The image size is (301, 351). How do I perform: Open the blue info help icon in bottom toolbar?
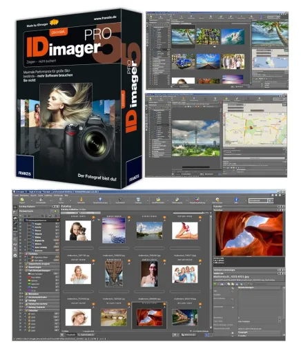[x=236, y=200]
